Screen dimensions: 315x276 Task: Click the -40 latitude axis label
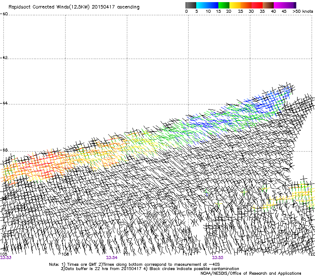pyautogui.click(x=4, y=14)
